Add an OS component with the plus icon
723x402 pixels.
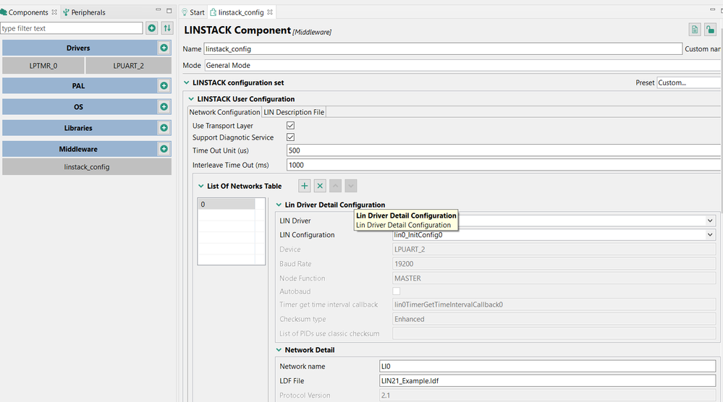(x=164, y=107)
